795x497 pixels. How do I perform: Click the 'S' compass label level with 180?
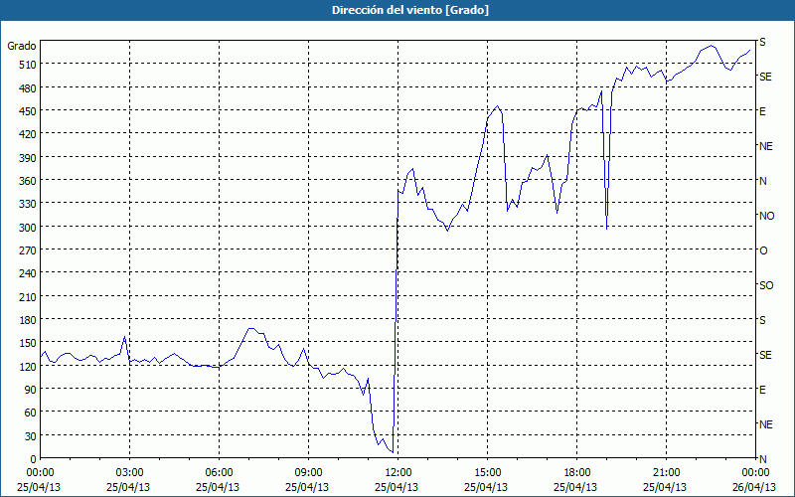[x=762, y=320]
